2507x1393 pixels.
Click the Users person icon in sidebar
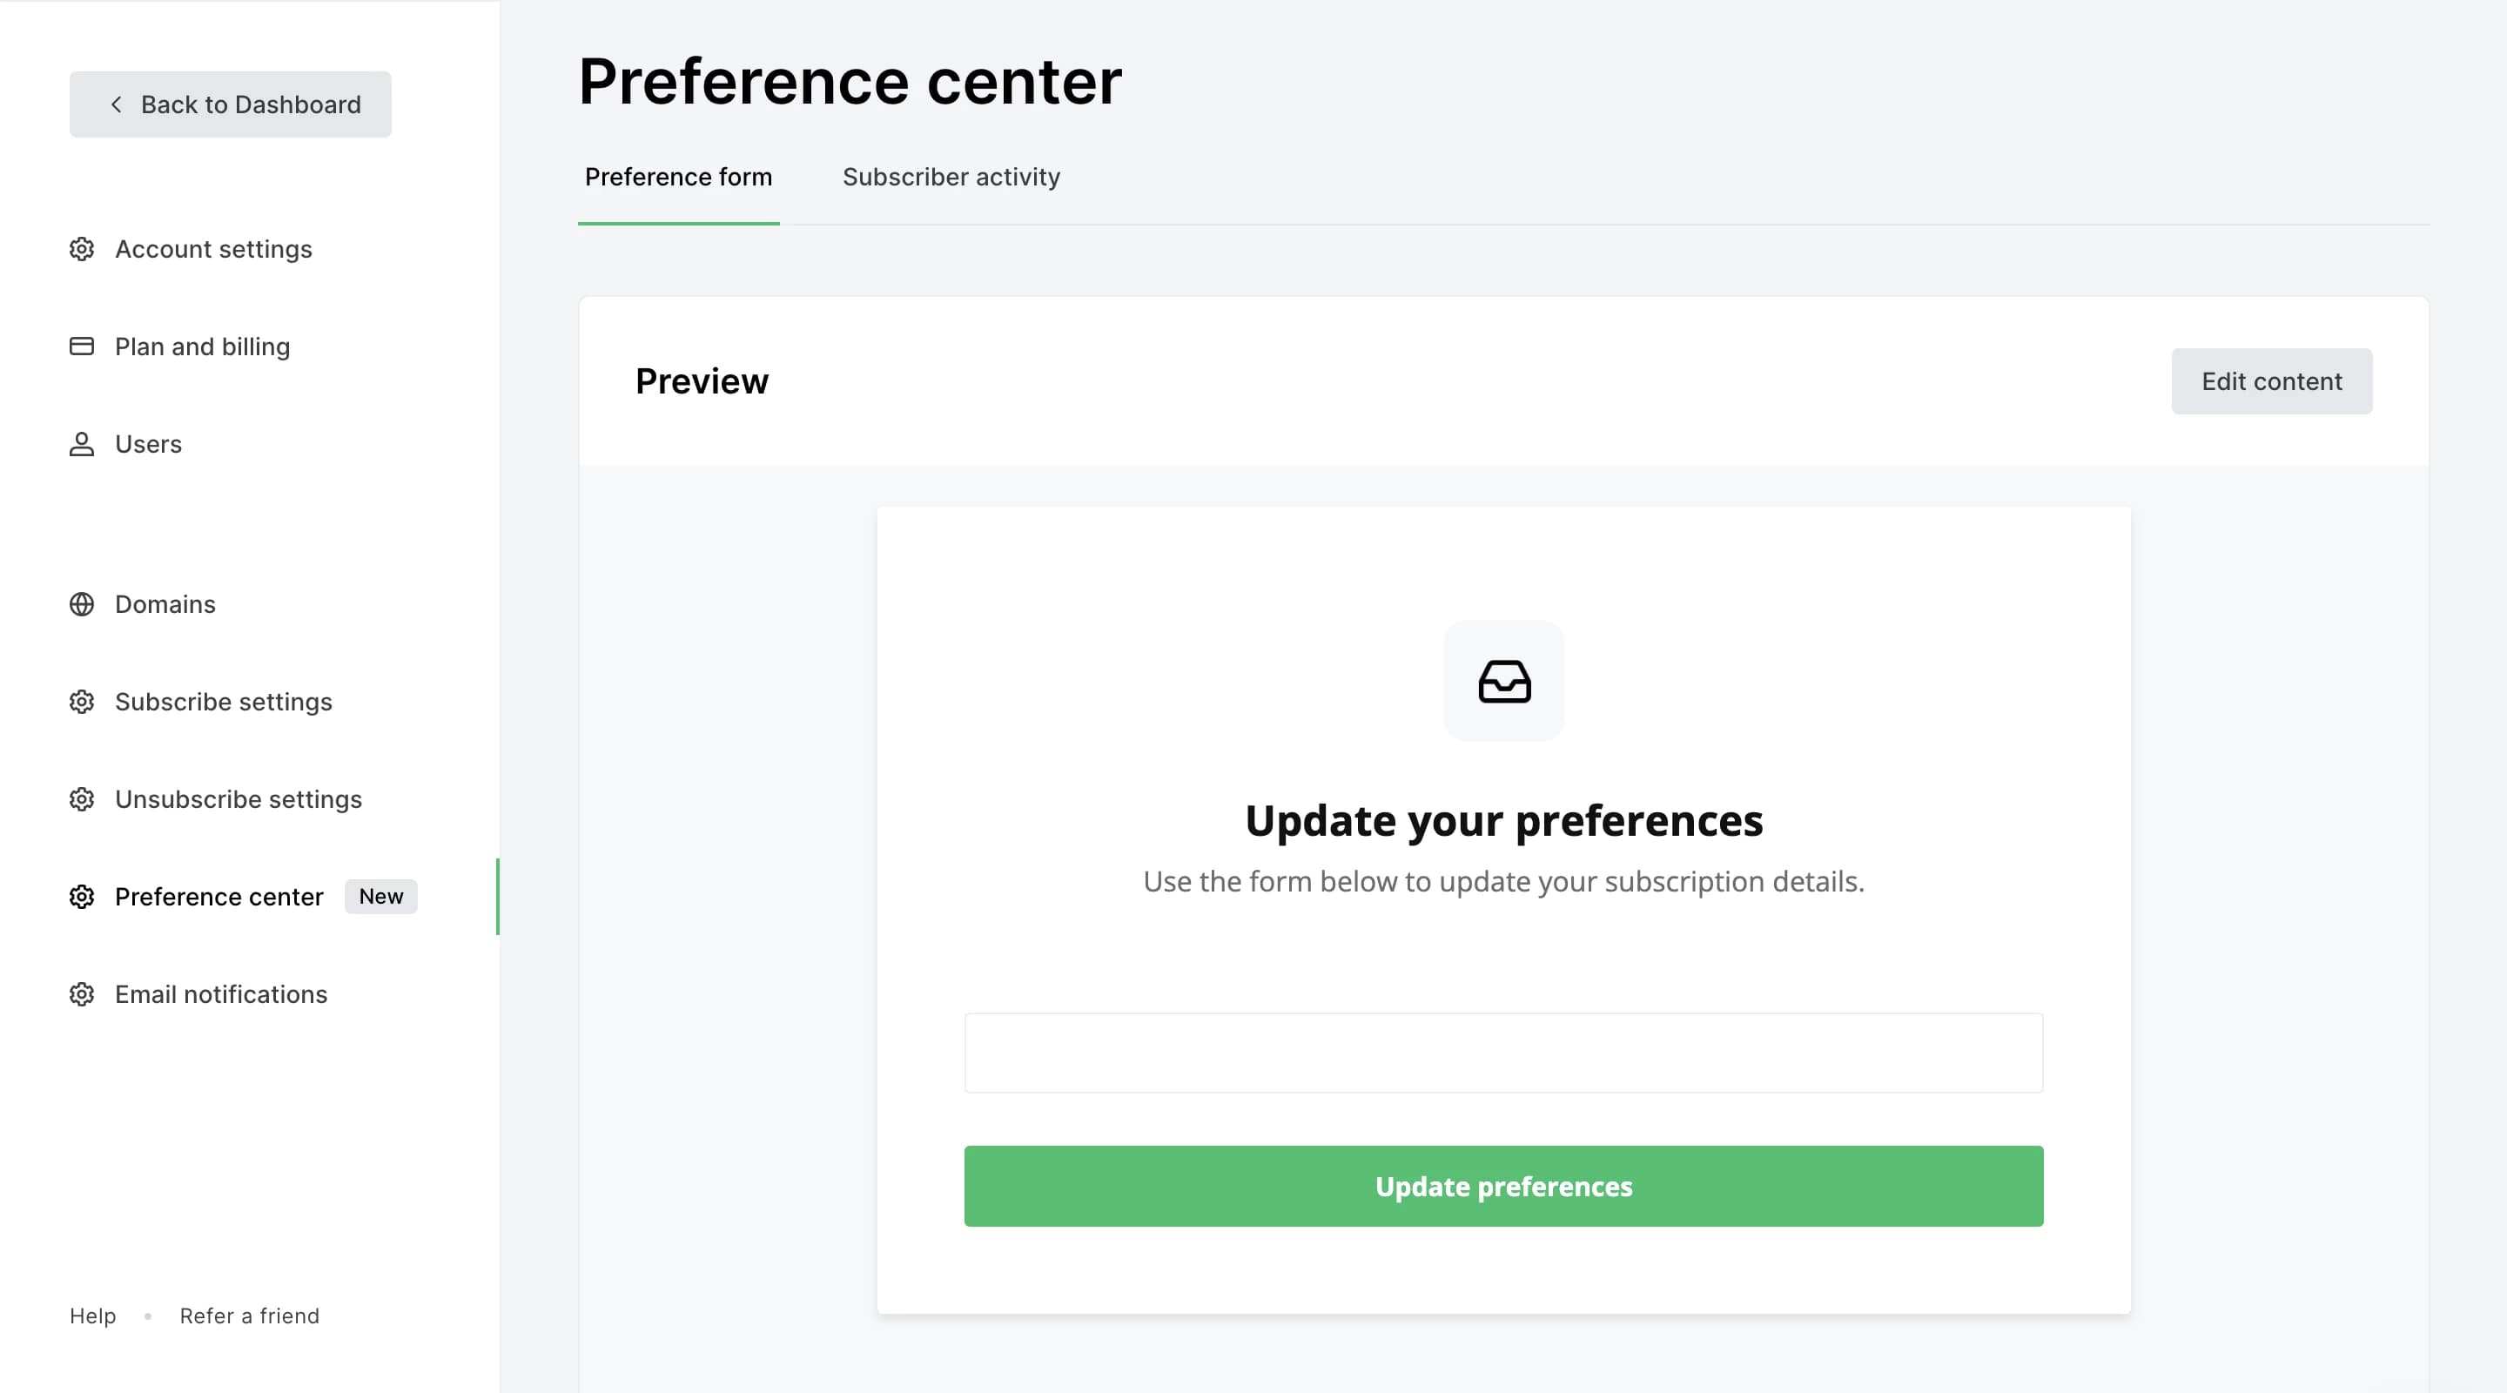tap(82, 444)
